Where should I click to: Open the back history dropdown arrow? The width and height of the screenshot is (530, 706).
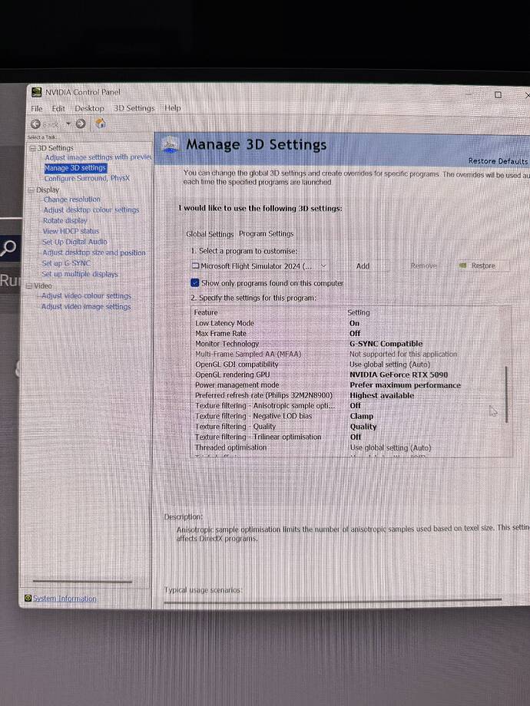68,124
